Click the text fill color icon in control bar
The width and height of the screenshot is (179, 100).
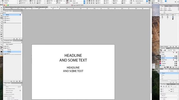(x=67, y=1)
